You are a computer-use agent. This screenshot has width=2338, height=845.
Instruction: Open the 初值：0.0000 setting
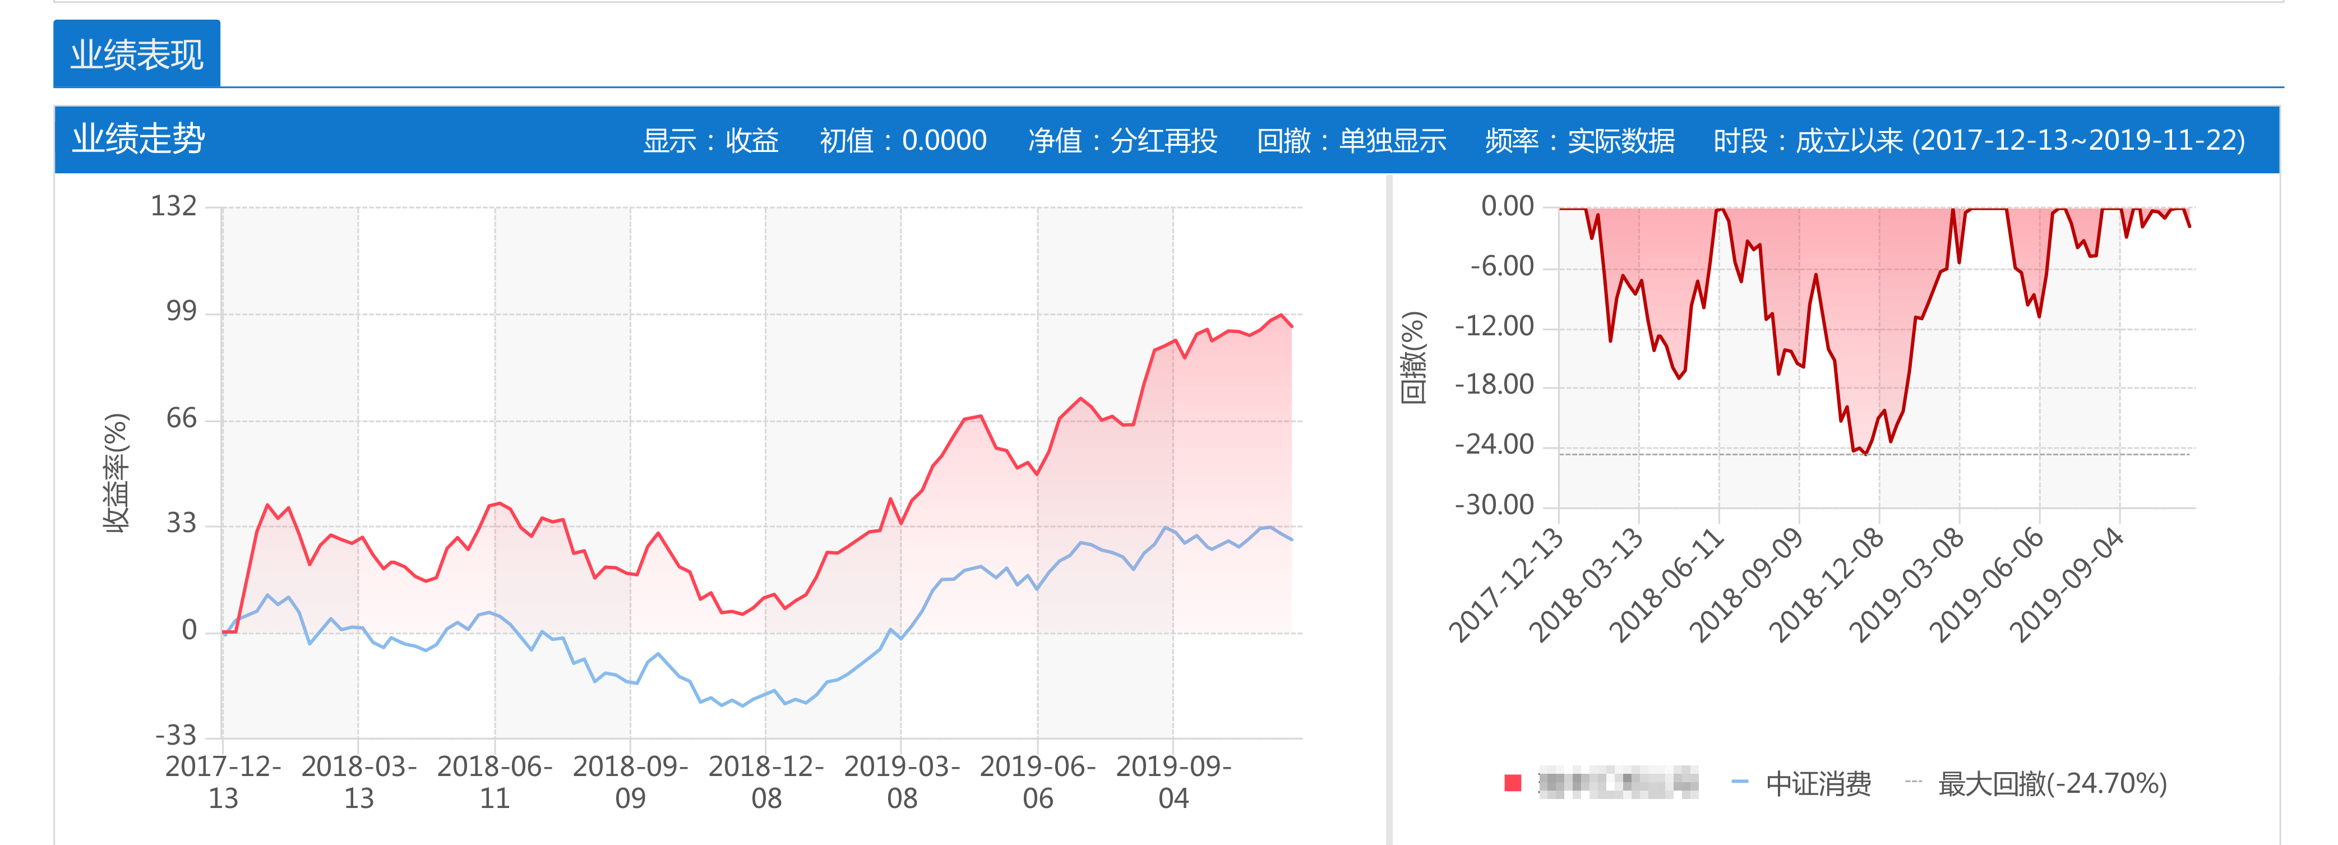point(903,141)
